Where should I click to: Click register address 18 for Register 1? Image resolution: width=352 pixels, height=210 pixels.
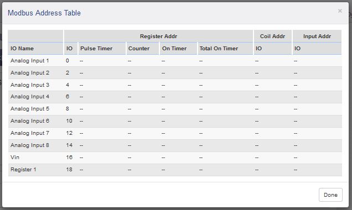coord(69,170)
